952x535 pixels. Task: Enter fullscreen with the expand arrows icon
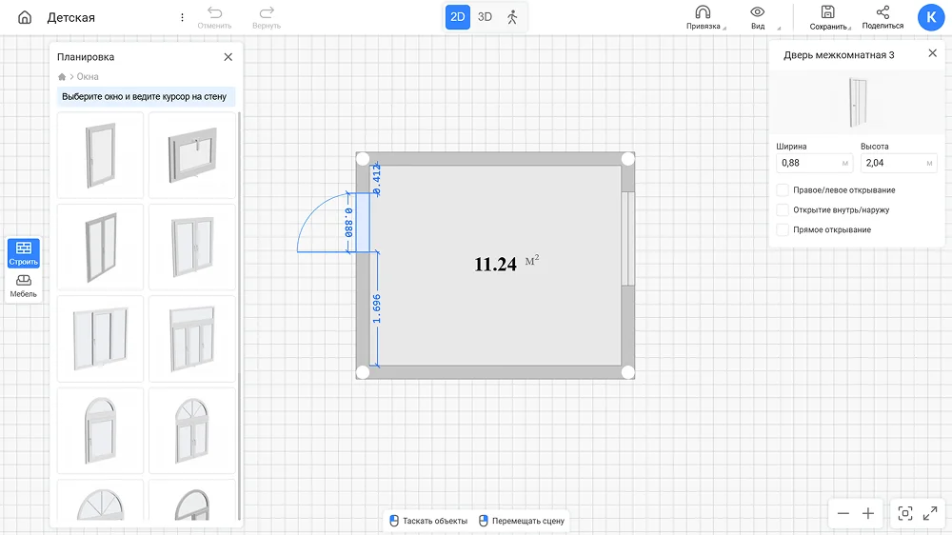pyautogui.click(x=930, y=513)
